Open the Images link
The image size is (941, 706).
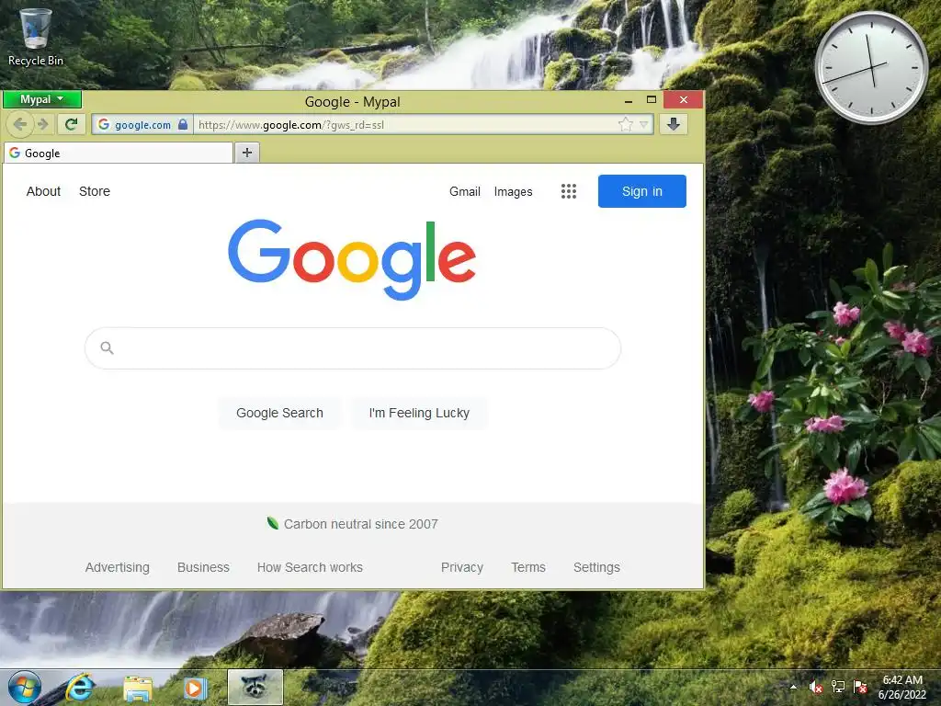[513, 191]
